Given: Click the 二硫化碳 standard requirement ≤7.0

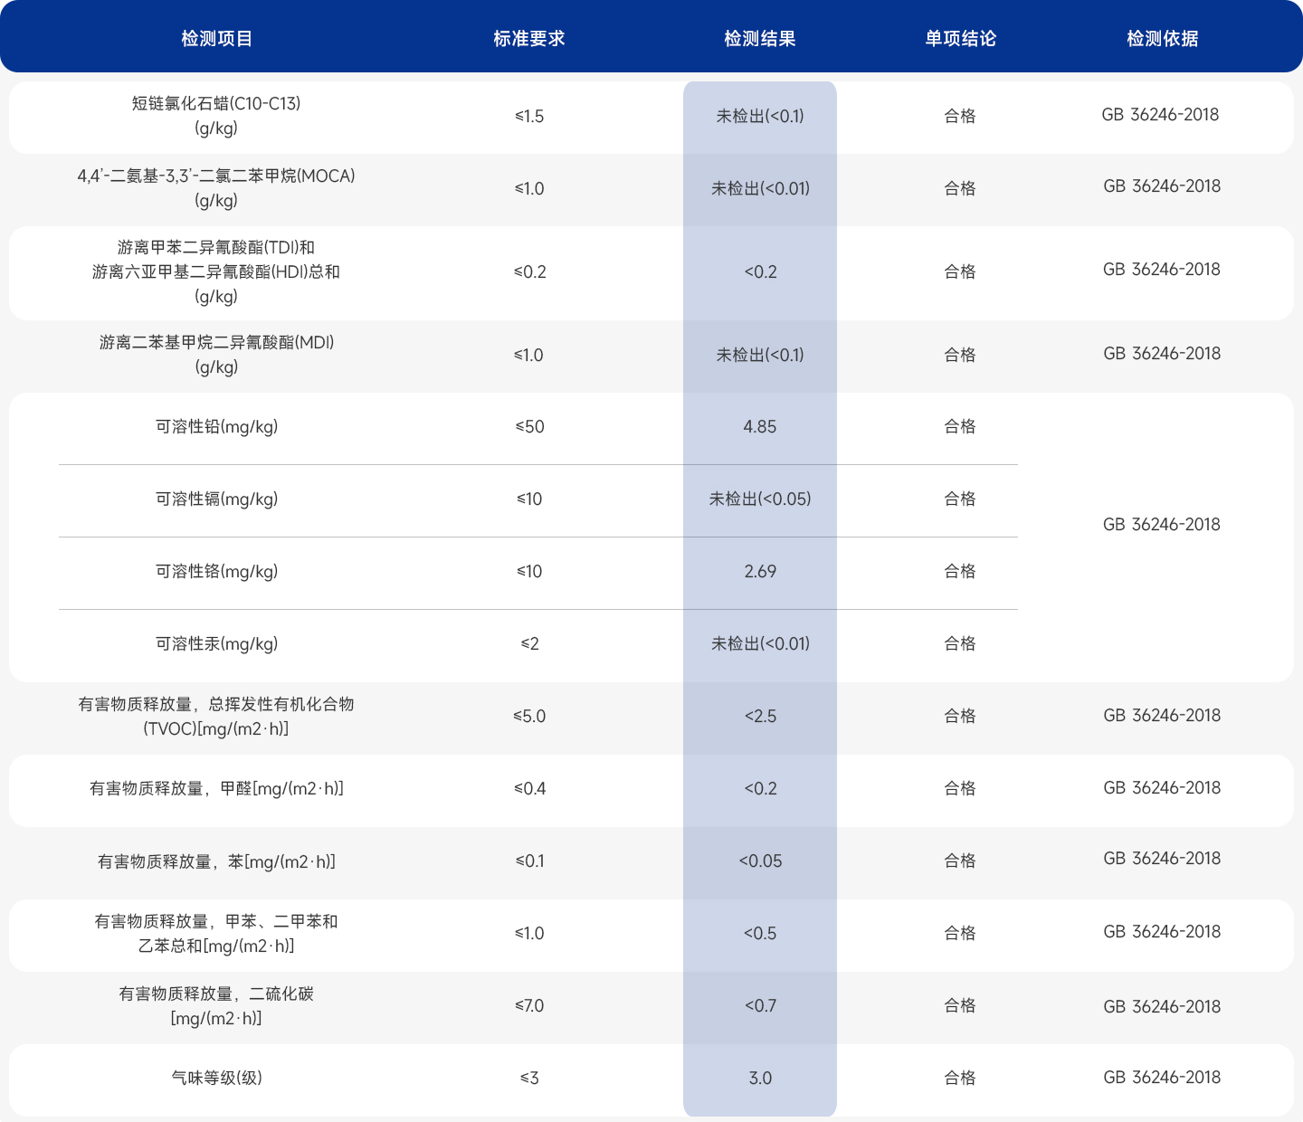Looking at the screenshot, I should click(529, 1006).
